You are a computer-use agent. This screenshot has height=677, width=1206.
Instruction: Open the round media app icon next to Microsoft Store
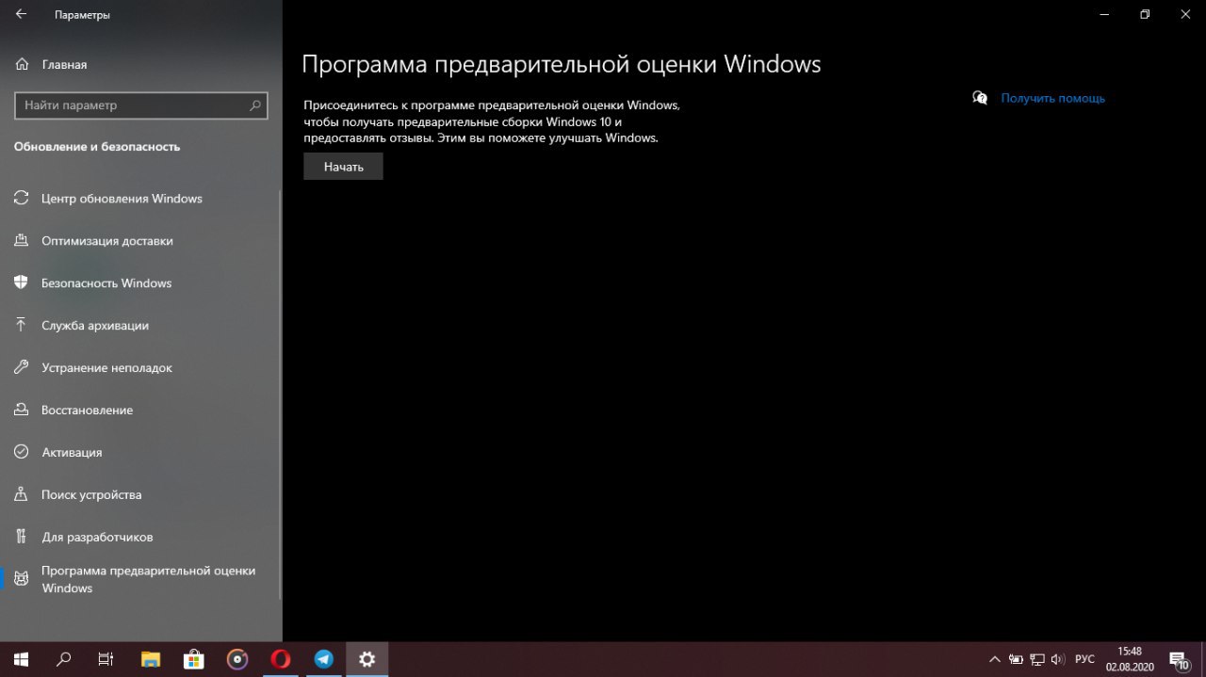click(237, 659)
